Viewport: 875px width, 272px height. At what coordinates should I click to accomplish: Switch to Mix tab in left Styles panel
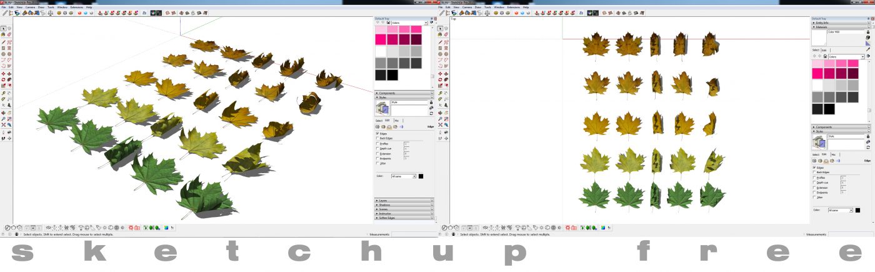point(396,121)
